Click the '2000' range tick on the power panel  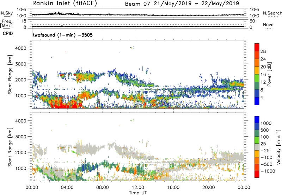coord(20,80)
